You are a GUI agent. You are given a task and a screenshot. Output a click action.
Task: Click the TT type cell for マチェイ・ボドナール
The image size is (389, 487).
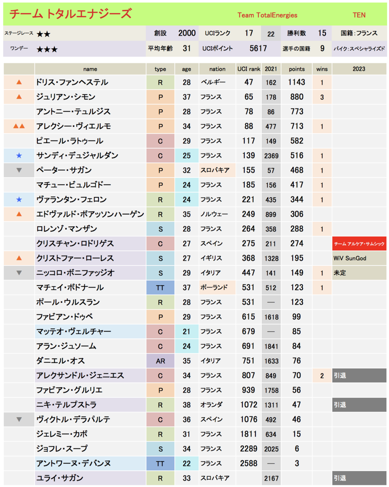[x=160, y=288]
